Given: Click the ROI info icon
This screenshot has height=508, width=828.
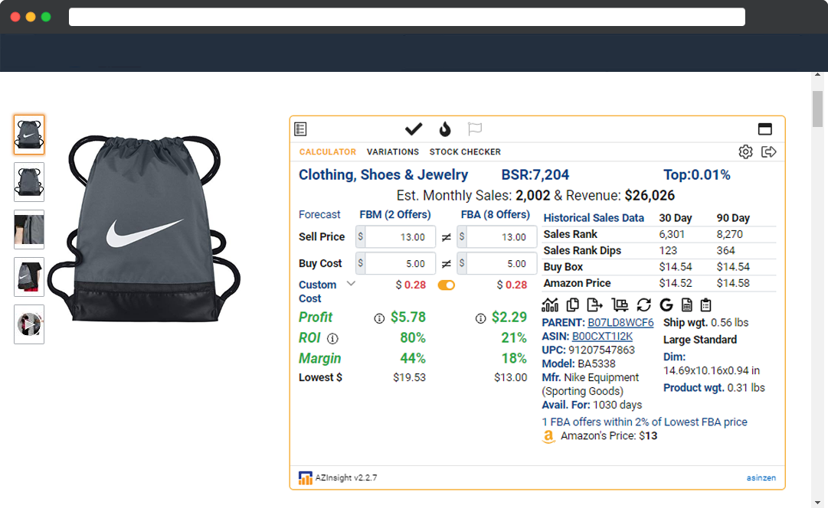Looking at the screenshot, I should (x=332, y=339).
